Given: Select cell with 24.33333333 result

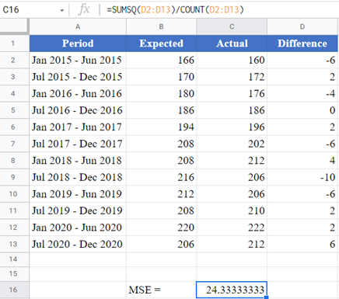Looking at the screenshot, I should [x=232, y=290].
